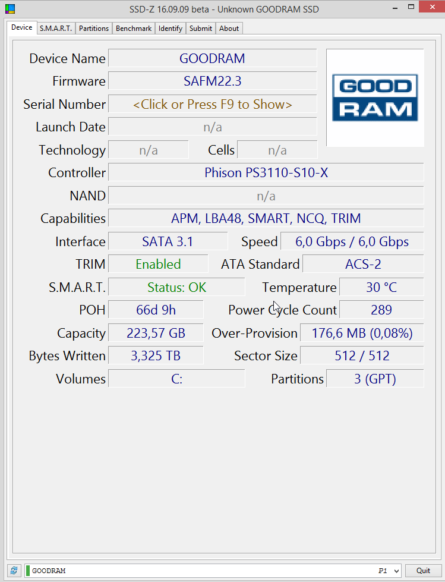The image size is (445, 582).
Task: Click the Bytes Written value 3,325 TB
Action: pyautogui.click(x=156, y=356)
